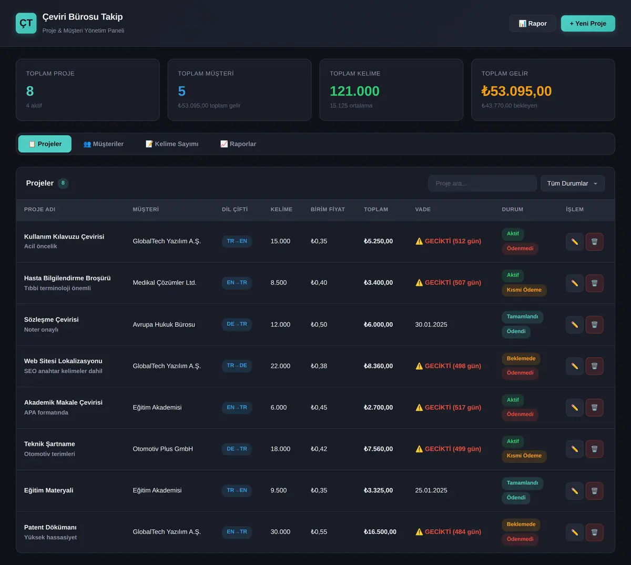Switch to the Projeler tab
631x565 pixels.
click(45, 144)
